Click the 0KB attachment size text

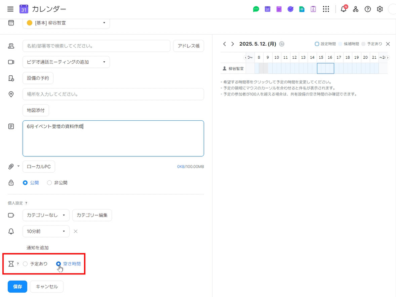point(181,167)
